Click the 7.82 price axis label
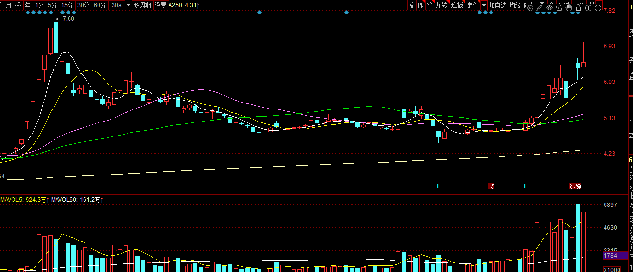 point(610,11)
